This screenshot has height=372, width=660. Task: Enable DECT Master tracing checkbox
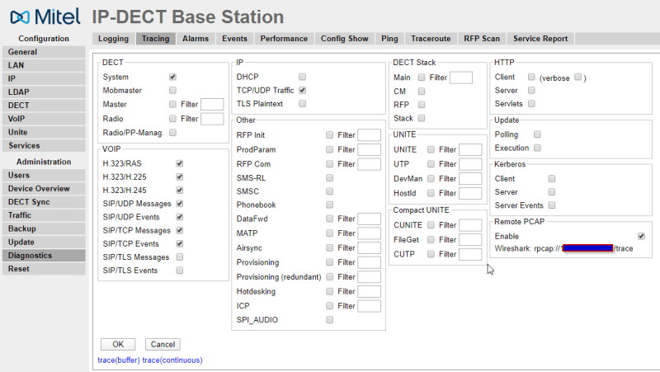(172, 104)
